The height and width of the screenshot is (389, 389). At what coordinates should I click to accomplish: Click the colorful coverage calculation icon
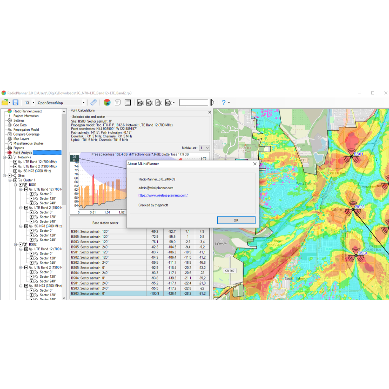(x=107, y=103)
